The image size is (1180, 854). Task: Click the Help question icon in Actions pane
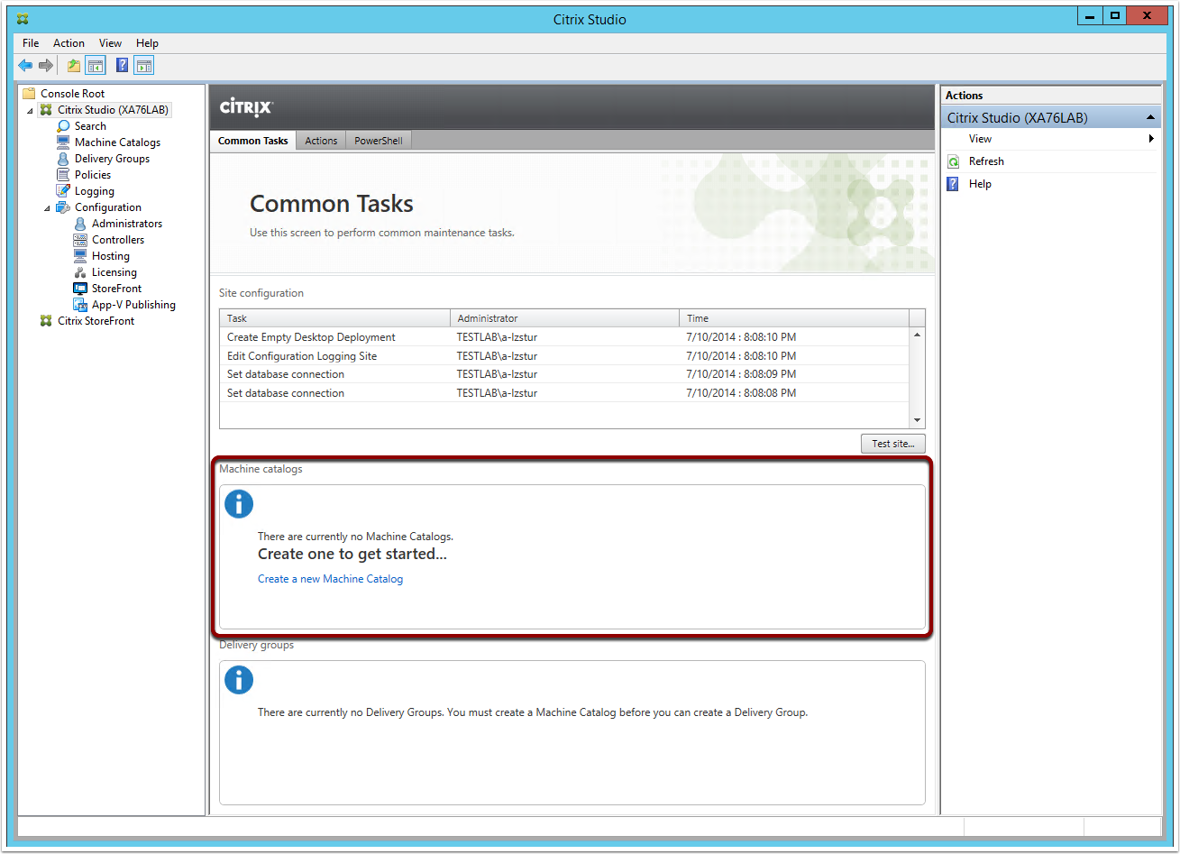coord(954,184)
